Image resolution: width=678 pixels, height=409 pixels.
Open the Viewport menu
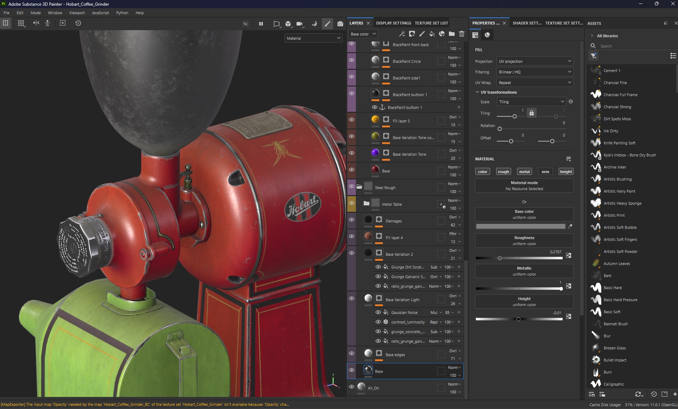[x=77, y=13]
